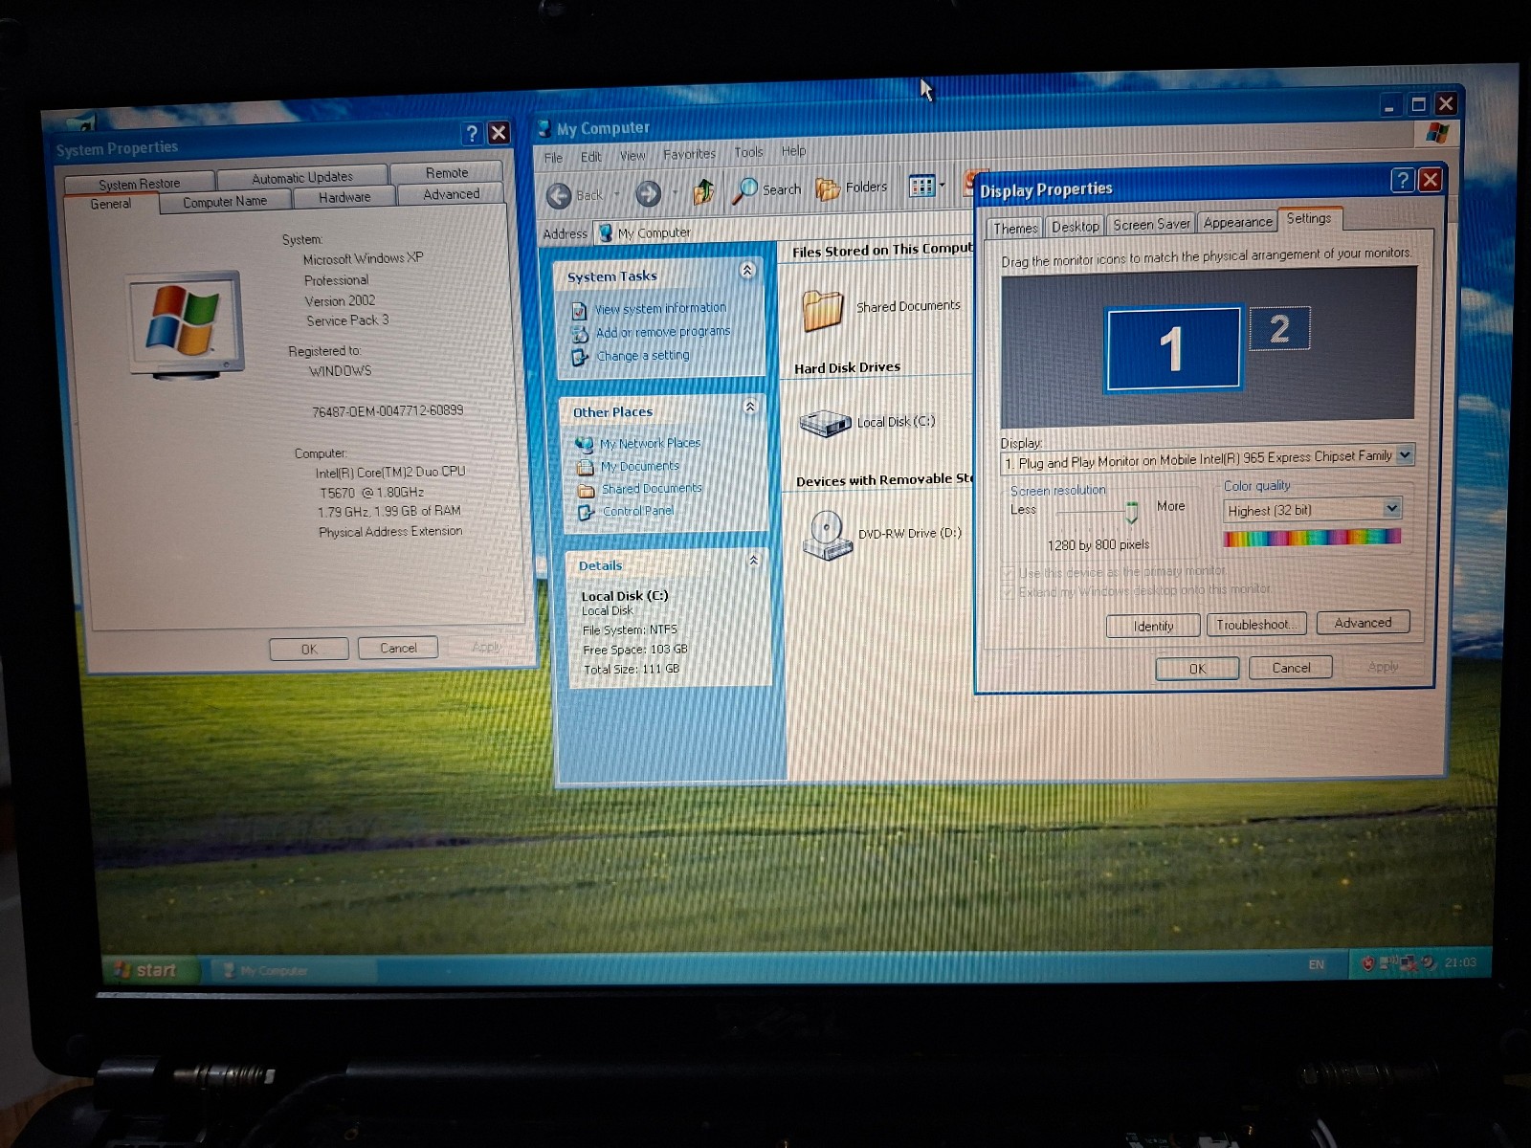
Task: Click the Screen resolution slider handle
Action: tap(1131, 512)
